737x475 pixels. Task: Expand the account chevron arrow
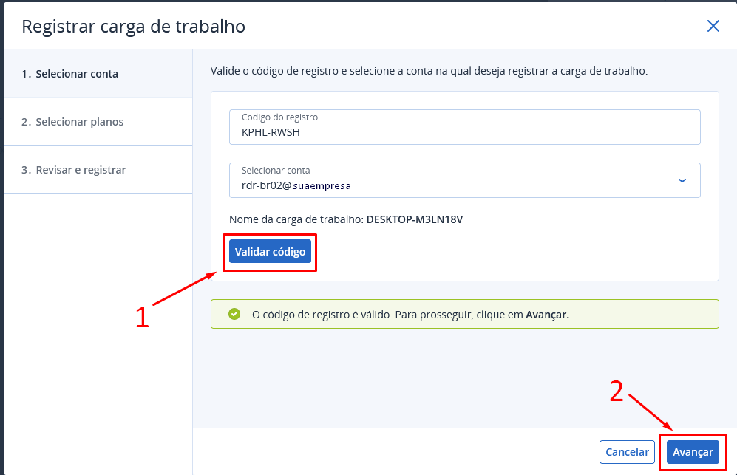point(682,180)
